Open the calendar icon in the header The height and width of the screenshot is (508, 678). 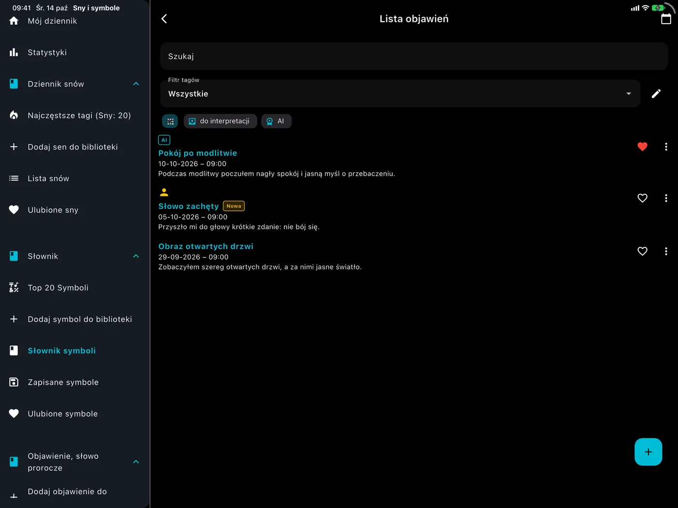point(666,19)
